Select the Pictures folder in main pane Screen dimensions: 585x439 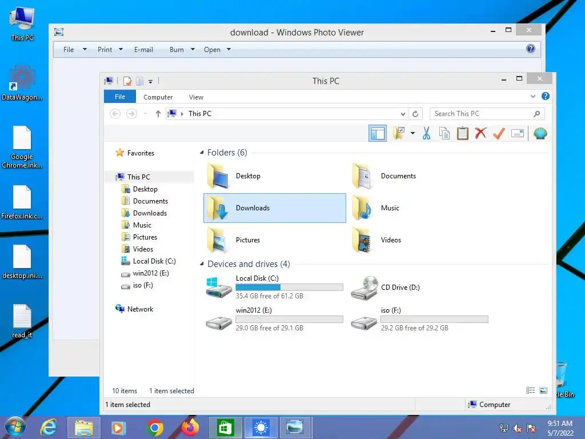[274, 240]
